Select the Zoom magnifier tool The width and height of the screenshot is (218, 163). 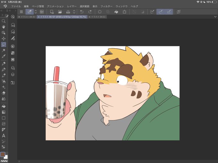pyautogui.click(x=4, y=21)
